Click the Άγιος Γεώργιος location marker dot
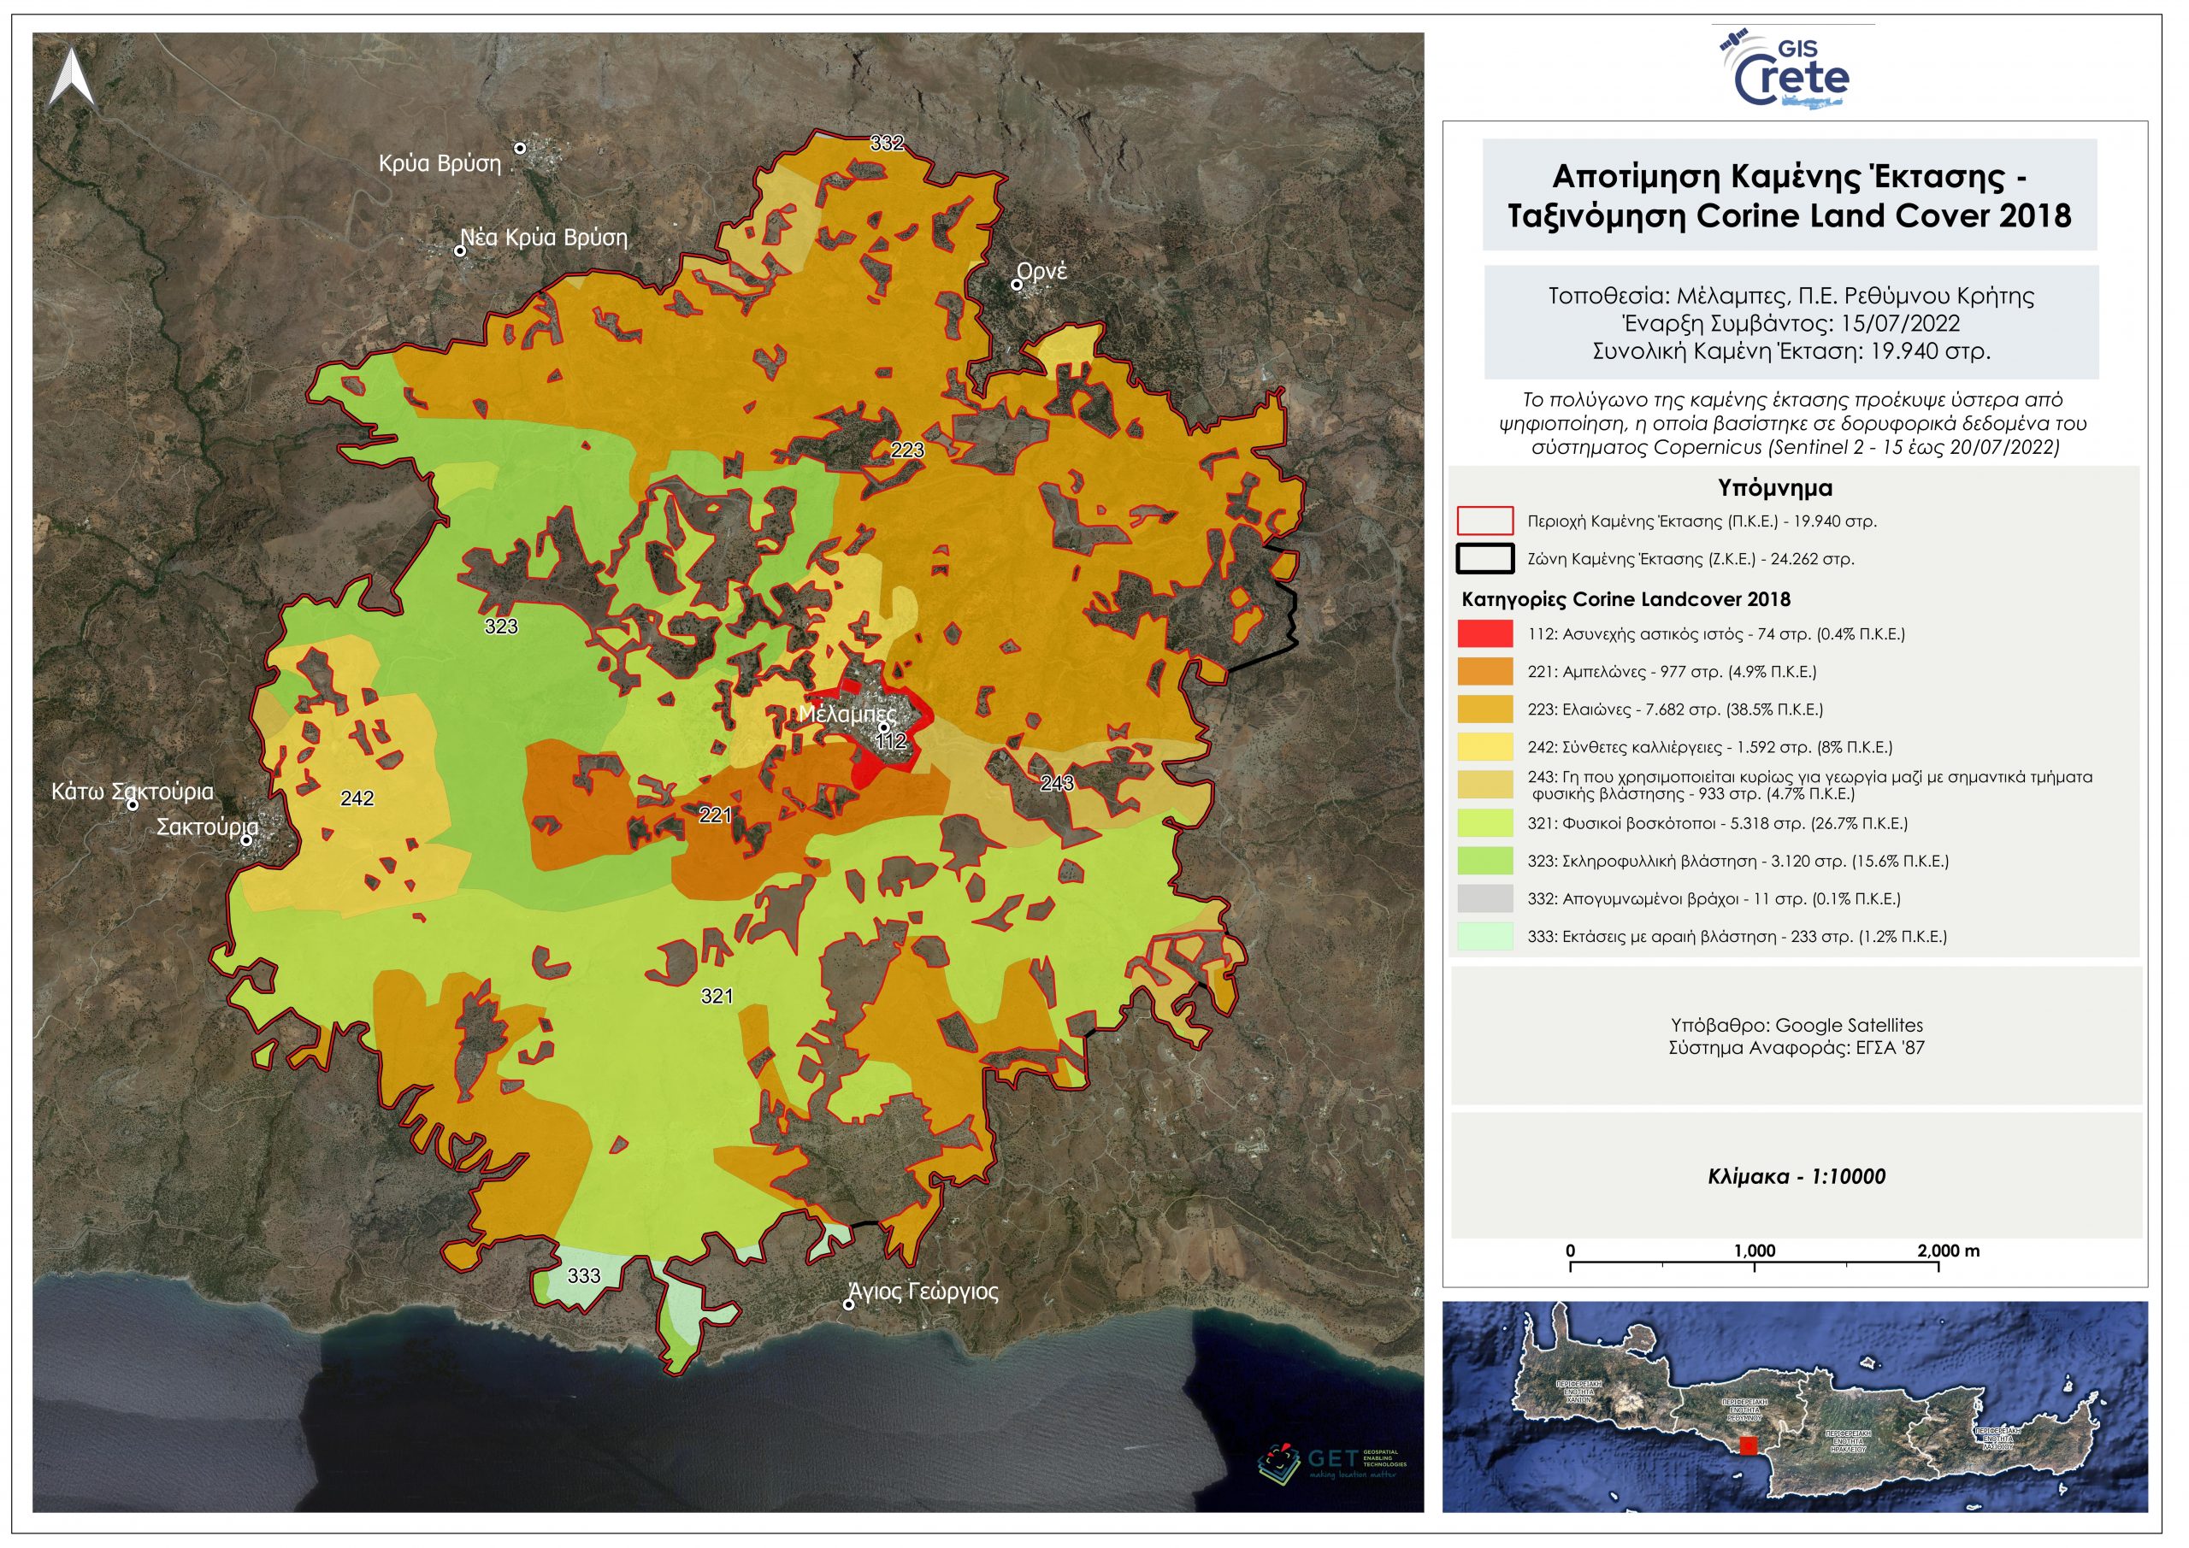Screen dimensions: 2189x1548 pyautogui.click(x=848, y=1305)
